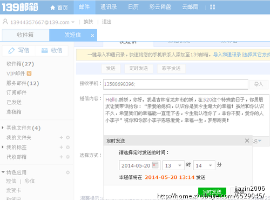
Task: Open the calendar picker icon in the date field
Action: tap(155, 165)
